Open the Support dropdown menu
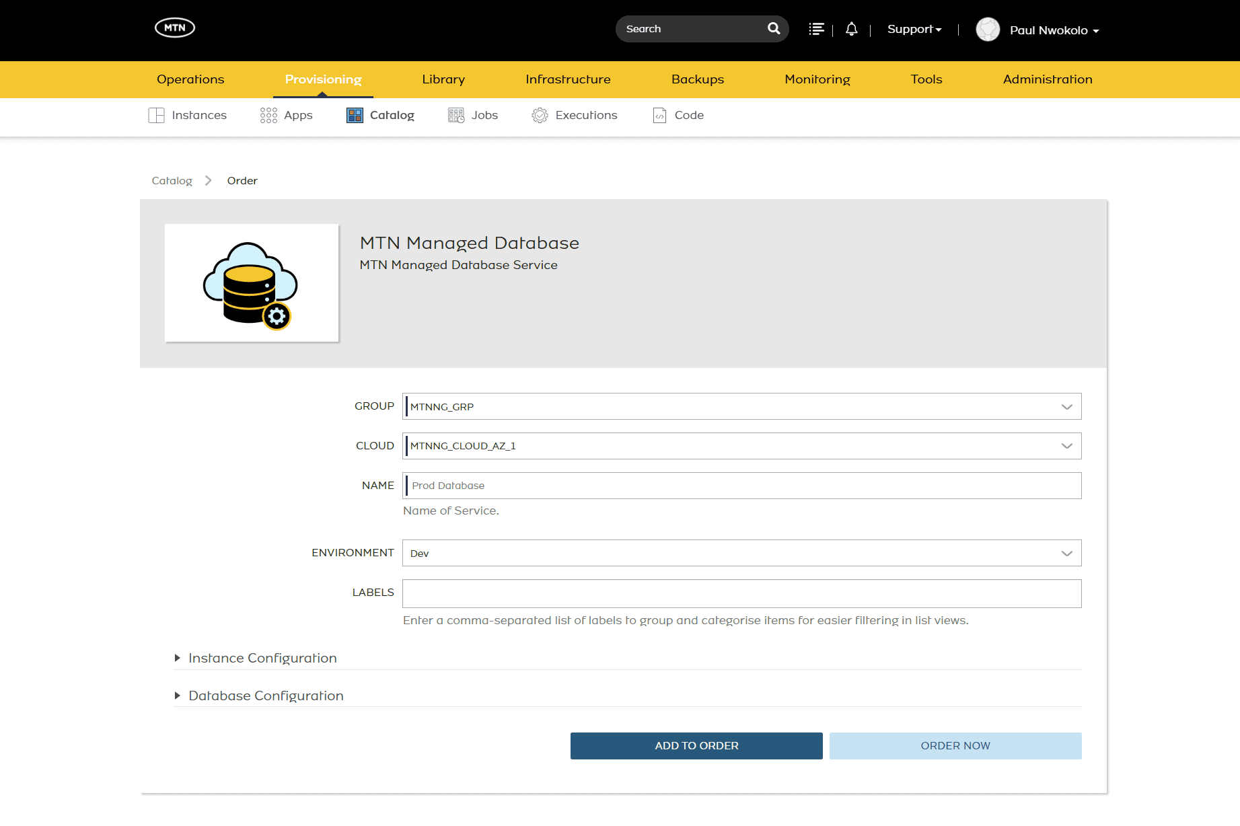 pyautogui.click(x=914, y=29)
